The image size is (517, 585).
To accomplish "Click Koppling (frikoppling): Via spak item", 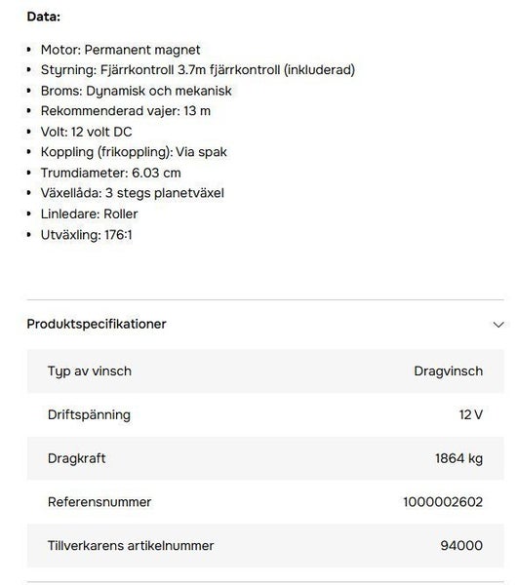I will point(134,152).
